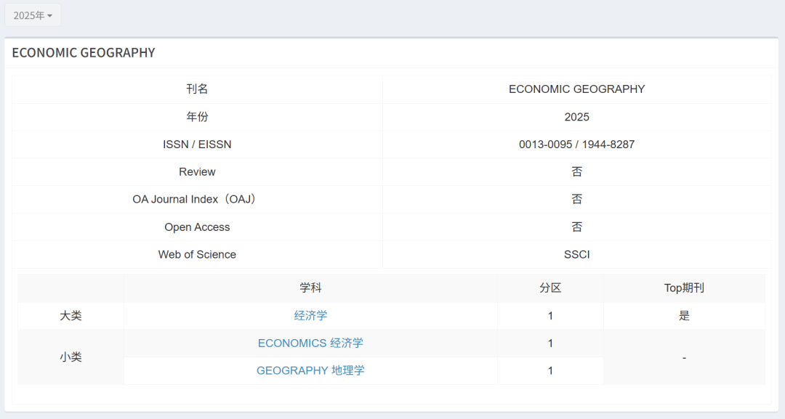Image resolution: width=785 pixels, height=419 pixels.
Task: Open the 经济学 major category link
Action: tap(310, 316)
